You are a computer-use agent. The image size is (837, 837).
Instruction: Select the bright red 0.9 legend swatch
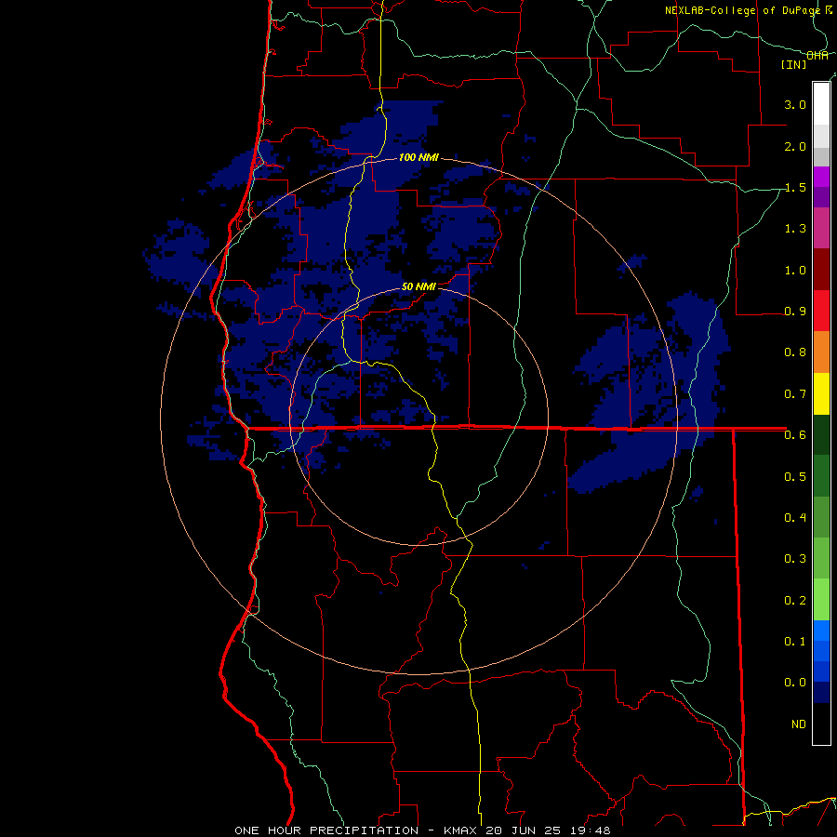[821, 311]
